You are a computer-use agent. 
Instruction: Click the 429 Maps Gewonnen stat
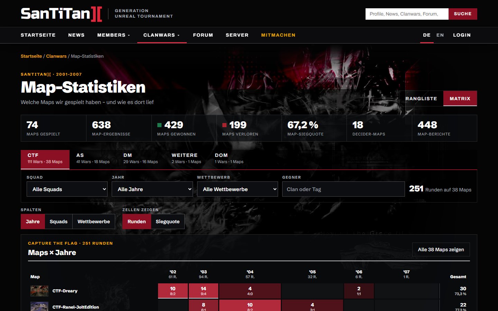184,128
